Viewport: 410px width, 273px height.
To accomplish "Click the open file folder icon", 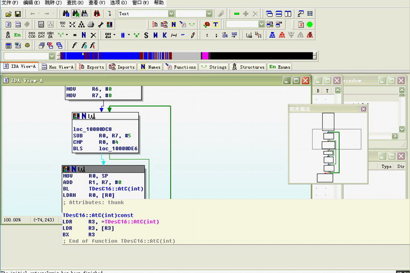I will pyautogui.click(x=8, y=13).
